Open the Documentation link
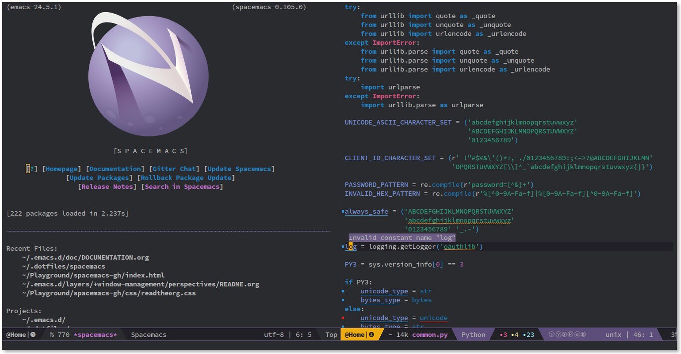 click(115, 169)
